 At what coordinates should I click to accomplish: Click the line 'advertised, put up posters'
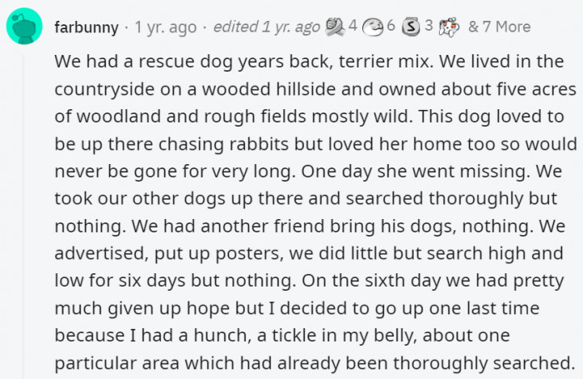pyautogui.click(x=309, y=254)
